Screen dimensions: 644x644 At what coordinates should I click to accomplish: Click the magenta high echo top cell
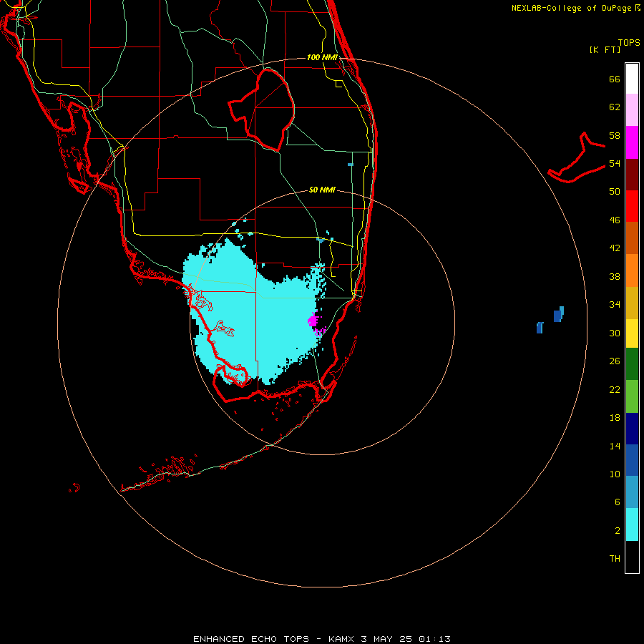313,321
